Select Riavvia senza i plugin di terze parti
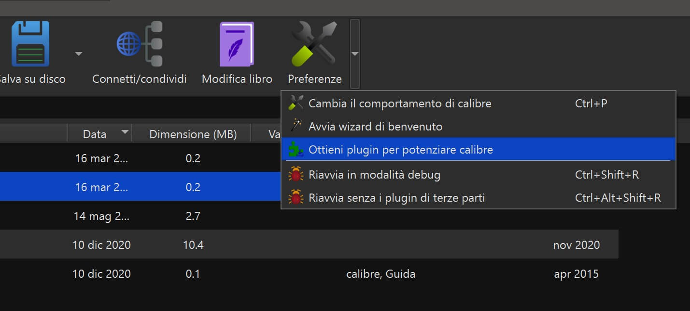This screenshot has width=690, height=311. click(396, 197)
